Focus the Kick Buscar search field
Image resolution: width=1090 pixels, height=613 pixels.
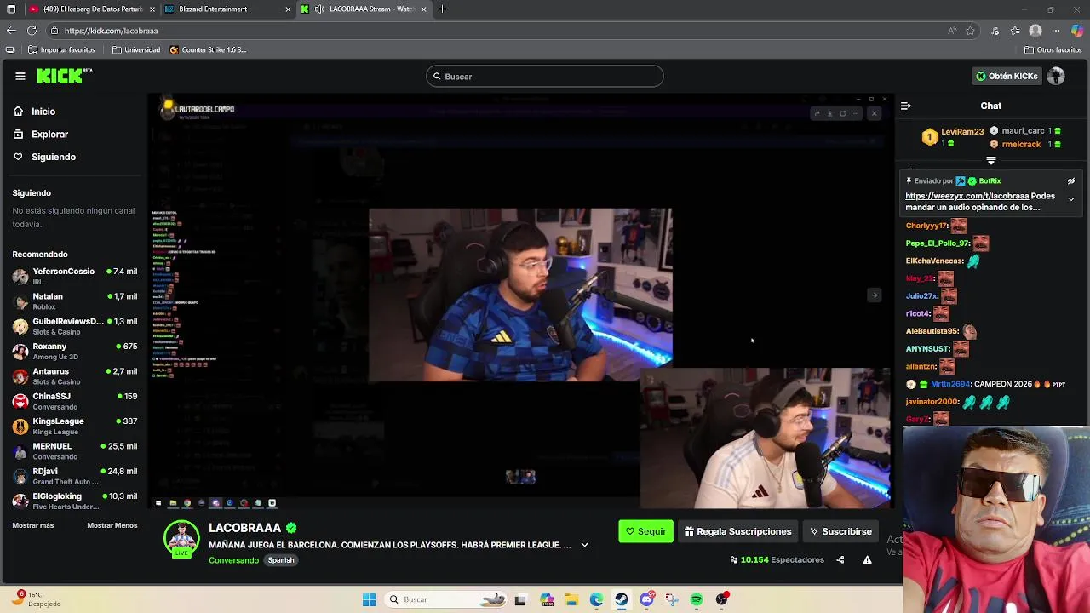pyautogui.click(x=545, y=77)
